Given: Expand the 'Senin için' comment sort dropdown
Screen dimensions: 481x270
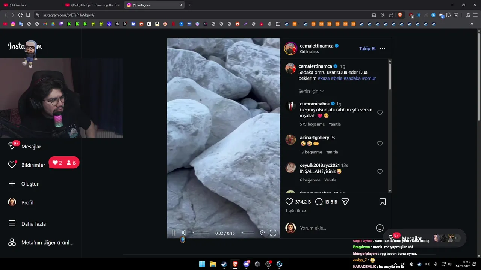Looking at the screenshot, I should tap(311, 91).
